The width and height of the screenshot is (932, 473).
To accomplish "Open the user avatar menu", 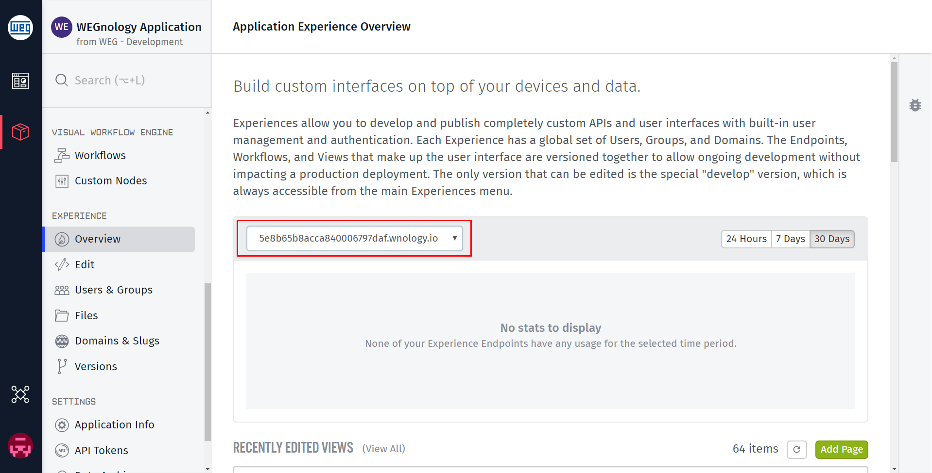I will click(x=20, y=445).
